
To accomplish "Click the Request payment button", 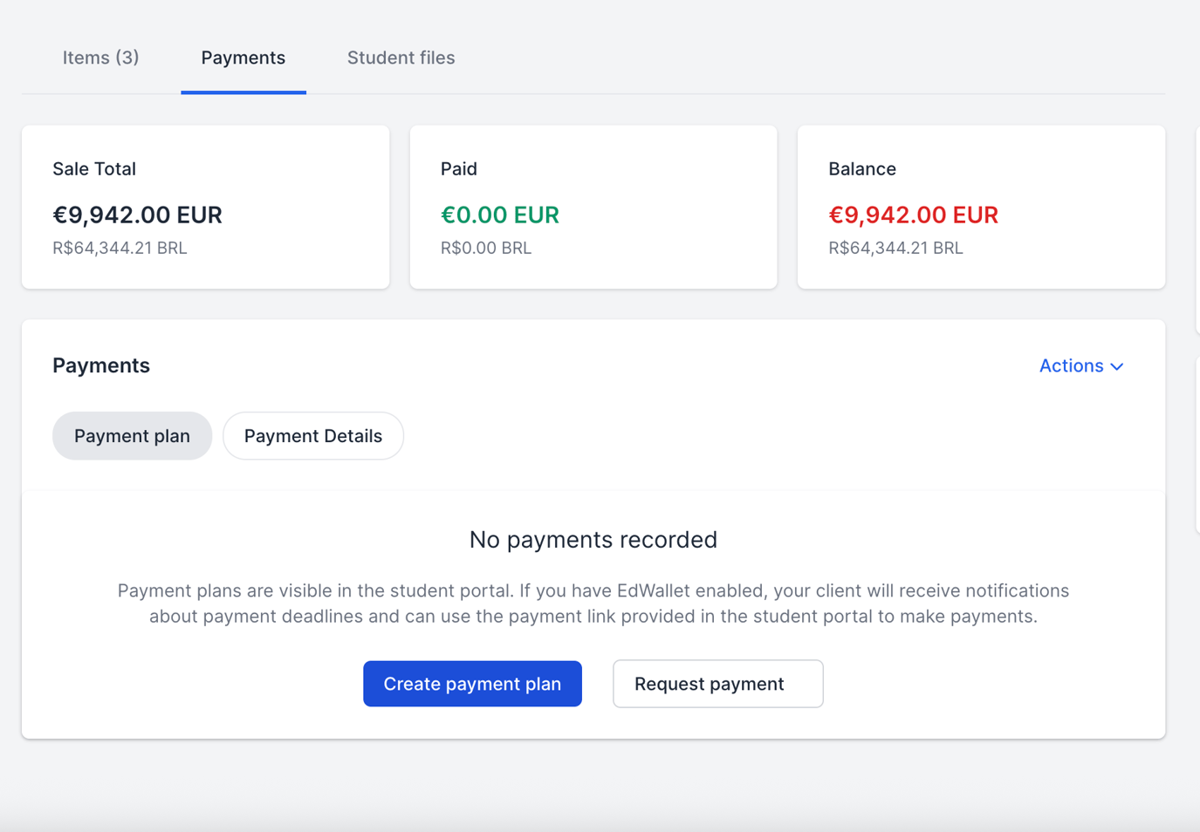I will pyautogui.click(x=717, y=684).
